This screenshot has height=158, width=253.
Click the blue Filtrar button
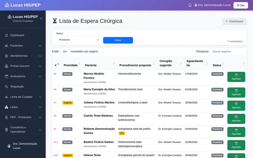pos(118,40)
